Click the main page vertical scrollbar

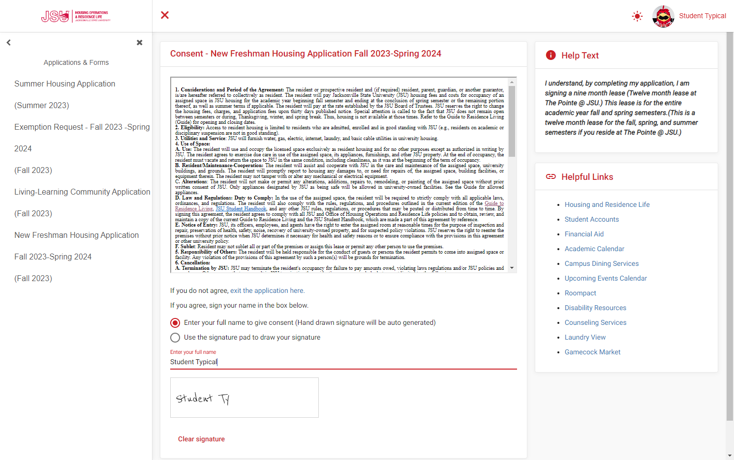point(730,226)
